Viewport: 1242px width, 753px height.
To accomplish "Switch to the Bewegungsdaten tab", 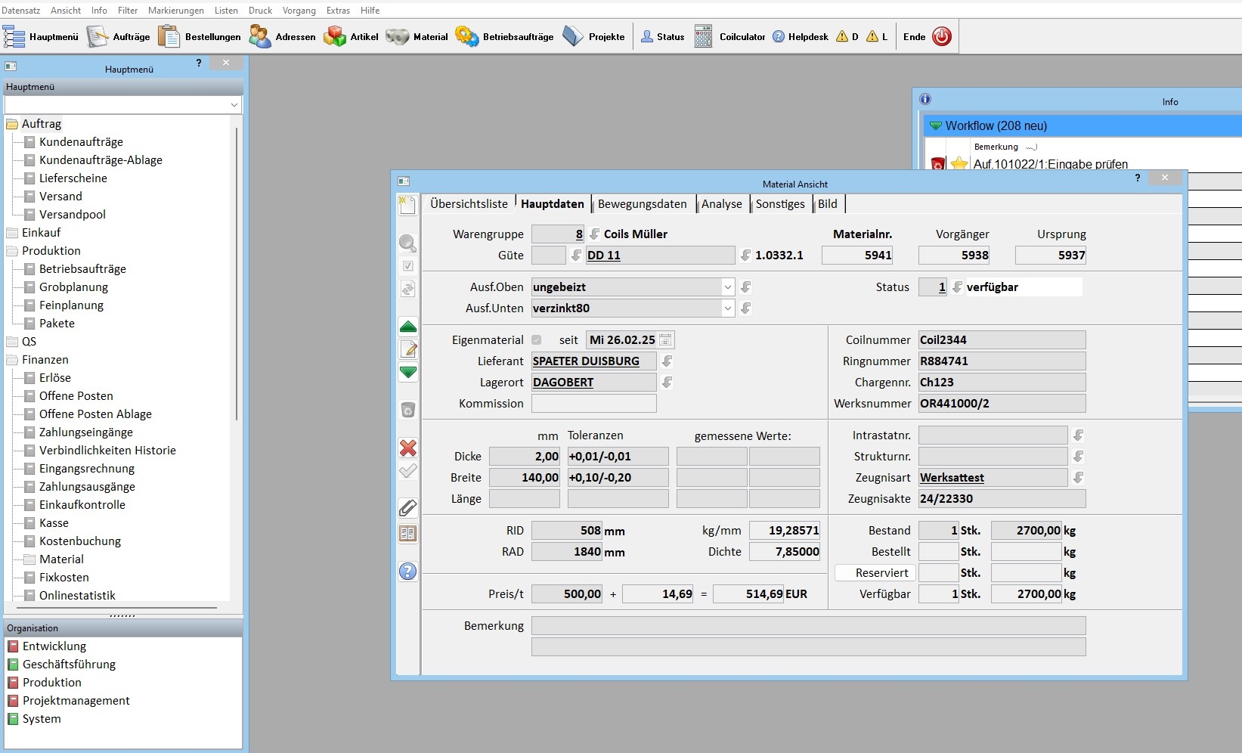I will pos(642,204).
